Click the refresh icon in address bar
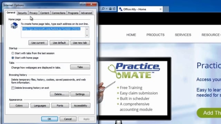Screen dimensions: 221x124 (114, 9)
